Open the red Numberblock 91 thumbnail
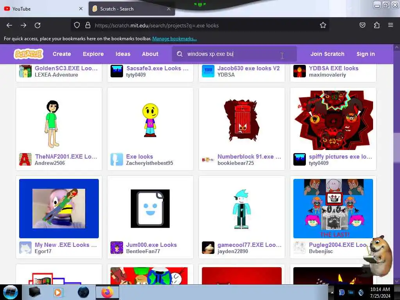400x300 pixels. [241, 120]
